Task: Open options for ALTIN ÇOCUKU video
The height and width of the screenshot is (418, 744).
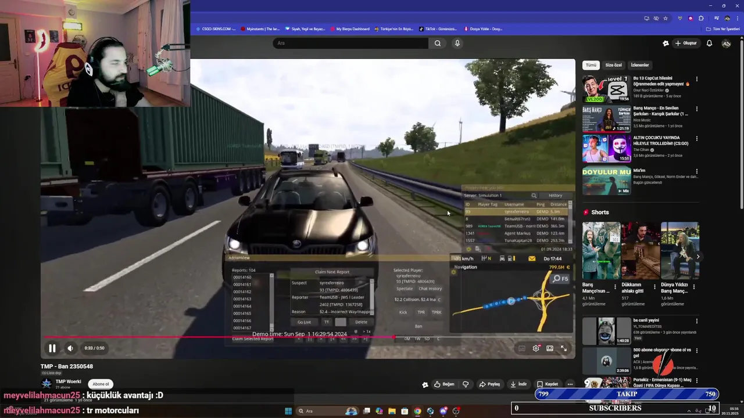Action: click(697, 139)
